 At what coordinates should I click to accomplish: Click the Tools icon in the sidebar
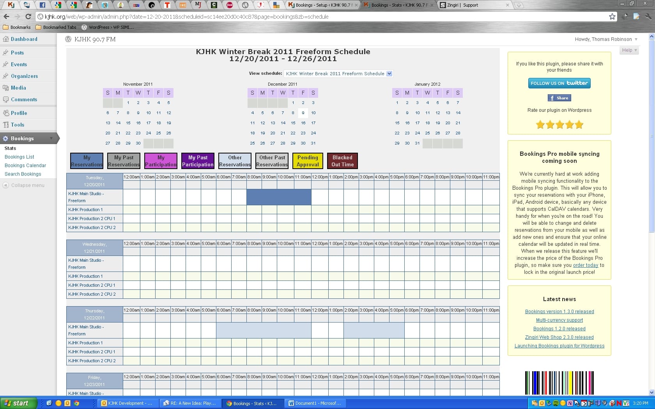(5, 125)
